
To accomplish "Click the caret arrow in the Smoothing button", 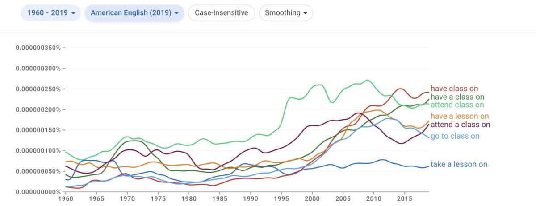I will pyautogui.click(x=305, y=13).
